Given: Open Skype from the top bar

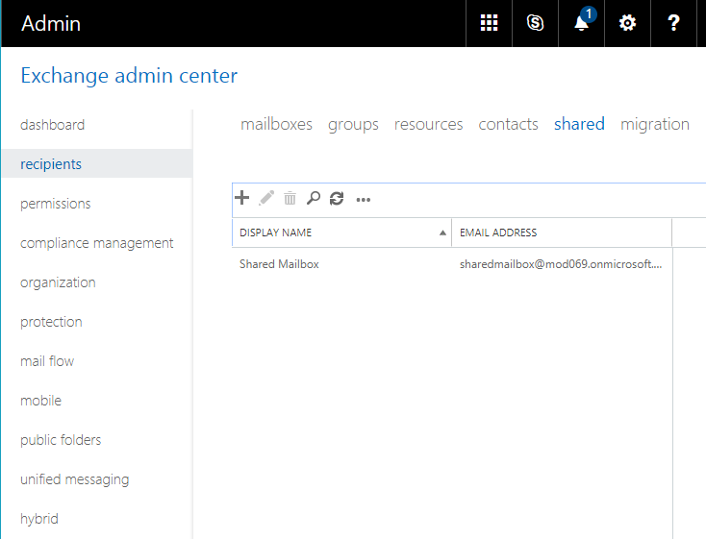Looking at the screenshot, I should click(535, 23).
